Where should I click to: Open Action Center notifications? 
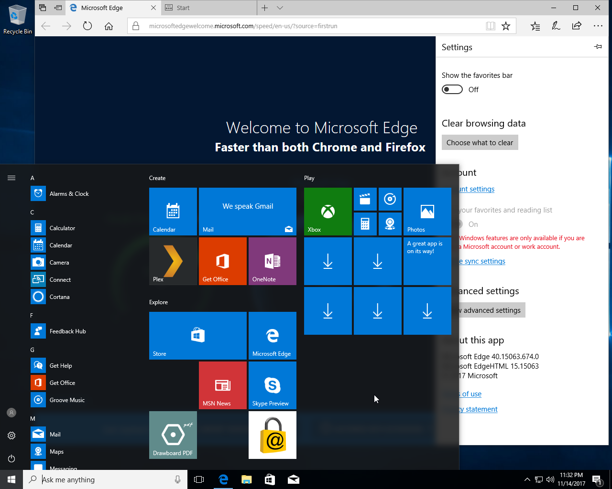(597, 479)
